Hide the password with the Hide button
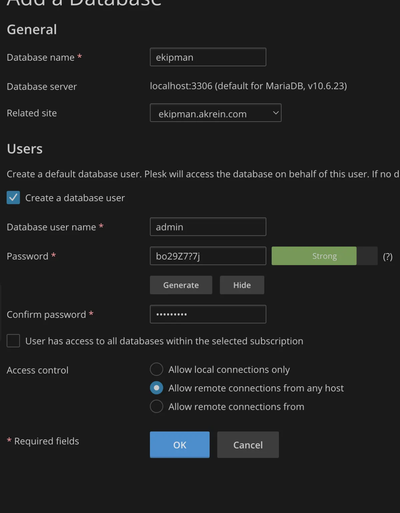Image resolution: width=400 pixels, height=513 pixels. [x=242, y=285]
